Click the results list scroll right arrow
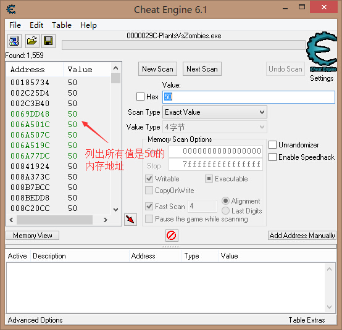This screenshot has height=330, width=342. pos(106,220)
